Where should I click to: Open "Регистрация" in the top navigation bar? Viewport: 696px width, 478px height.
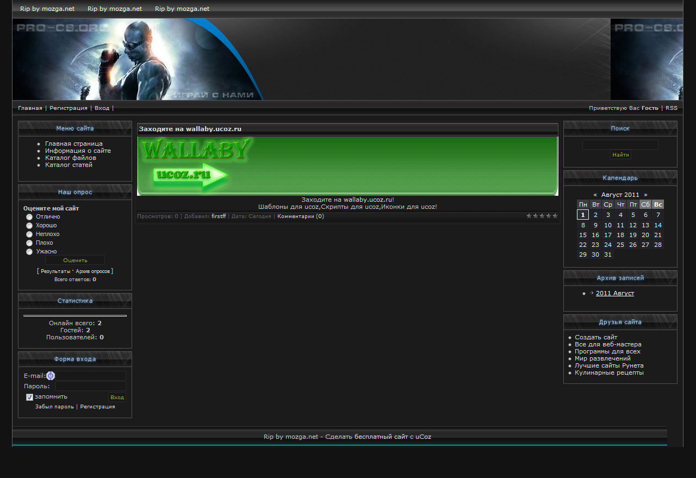coord(69,108)
